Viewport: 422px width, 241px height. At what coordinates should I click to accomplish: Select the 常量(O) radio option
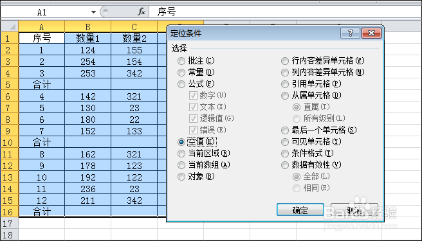point(196,73)
